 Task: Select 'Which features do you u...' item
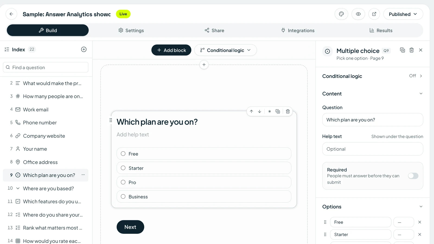click(x=46, y=201)
